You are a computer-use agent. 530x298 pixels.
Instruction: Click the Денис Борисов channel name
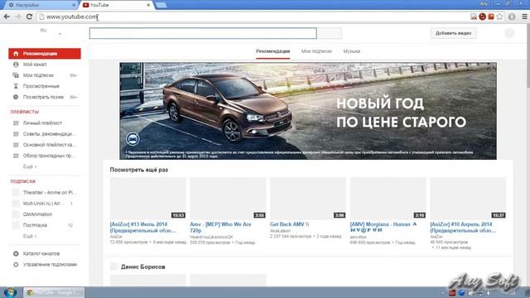coord(143,267)
